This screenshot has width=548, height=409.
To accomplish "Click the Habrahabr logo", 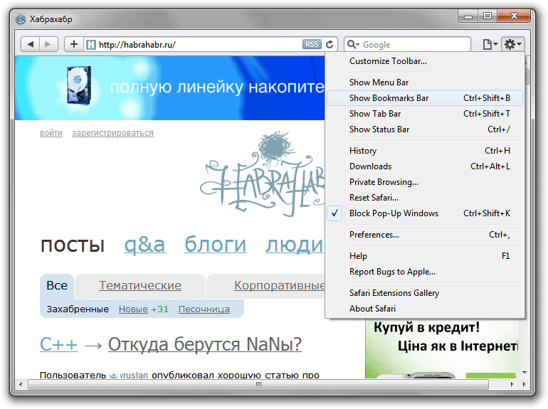I will 263,174.
